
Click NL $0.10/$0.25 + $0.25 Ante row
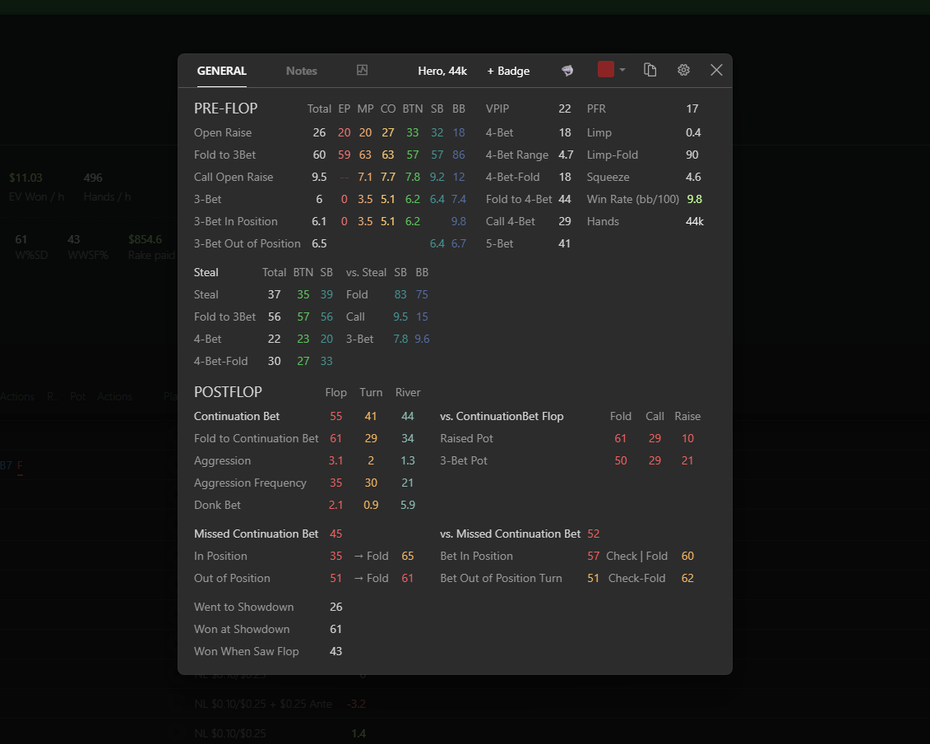pos(263,705)
